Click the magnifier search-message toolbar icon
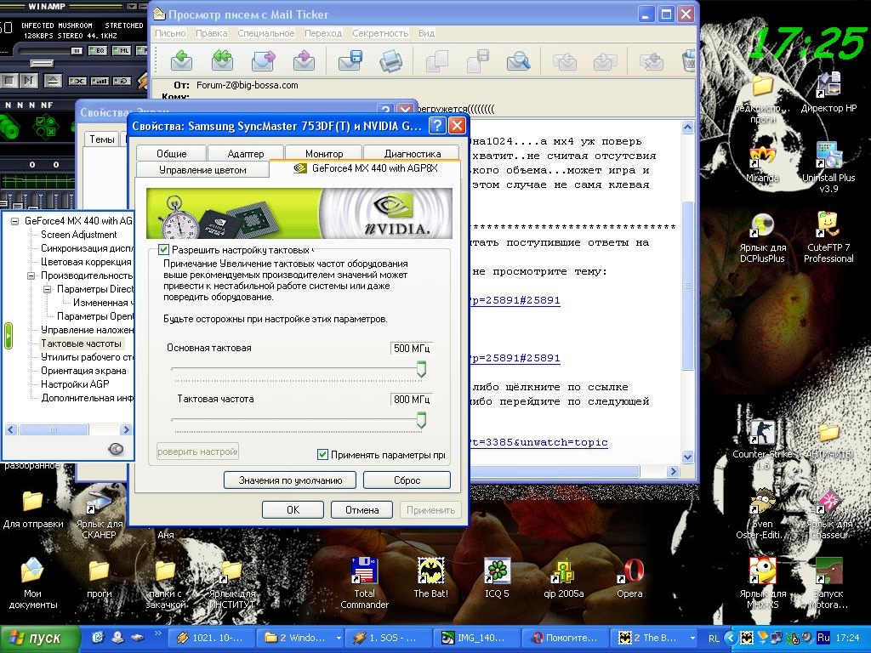This screenshot has width=871, height=653. (518, 60)
